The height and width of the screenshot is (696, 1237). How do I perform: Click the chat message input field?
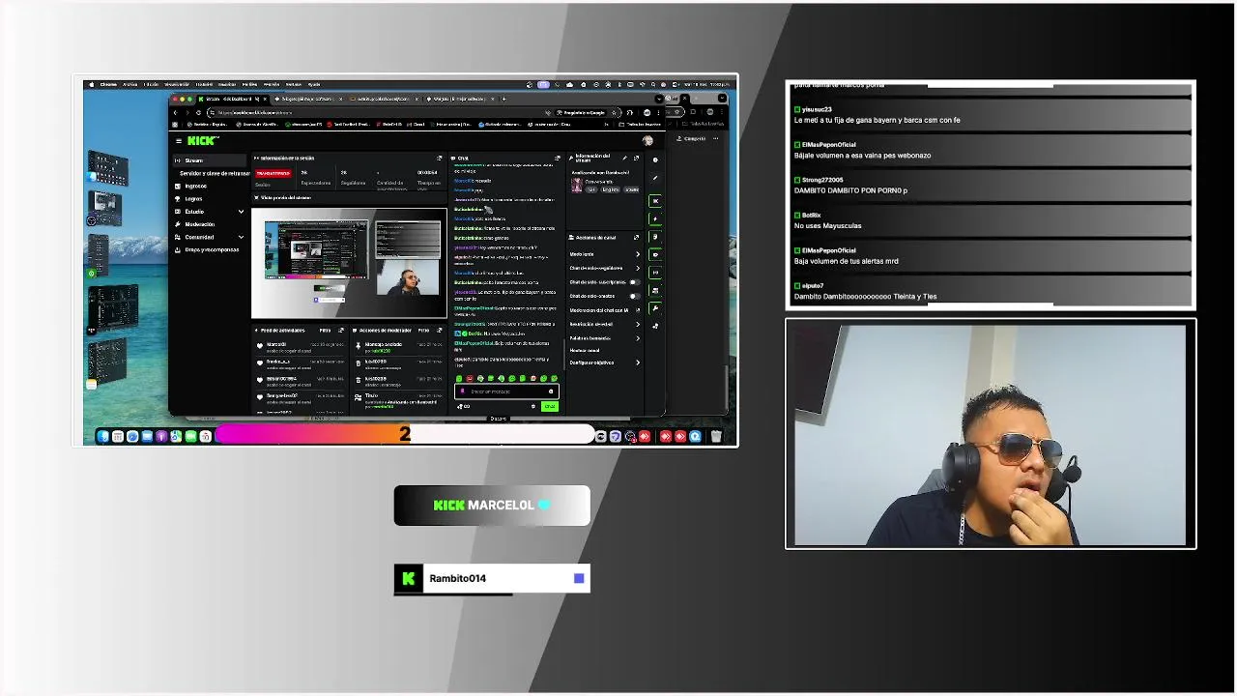coord(506,391)
